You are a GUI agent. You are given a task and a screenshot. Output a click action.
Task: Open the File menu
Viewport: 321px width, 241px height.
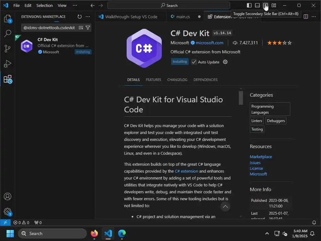pyautogui.click(x=16, y=6)
